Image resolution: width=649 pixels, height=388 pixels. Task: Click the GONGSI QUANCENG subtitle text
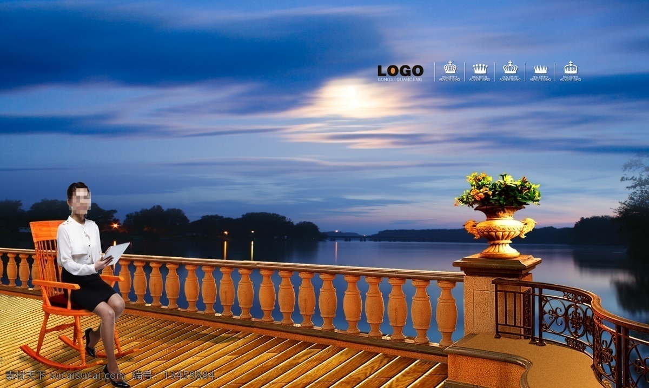click(x=400, y=79)
